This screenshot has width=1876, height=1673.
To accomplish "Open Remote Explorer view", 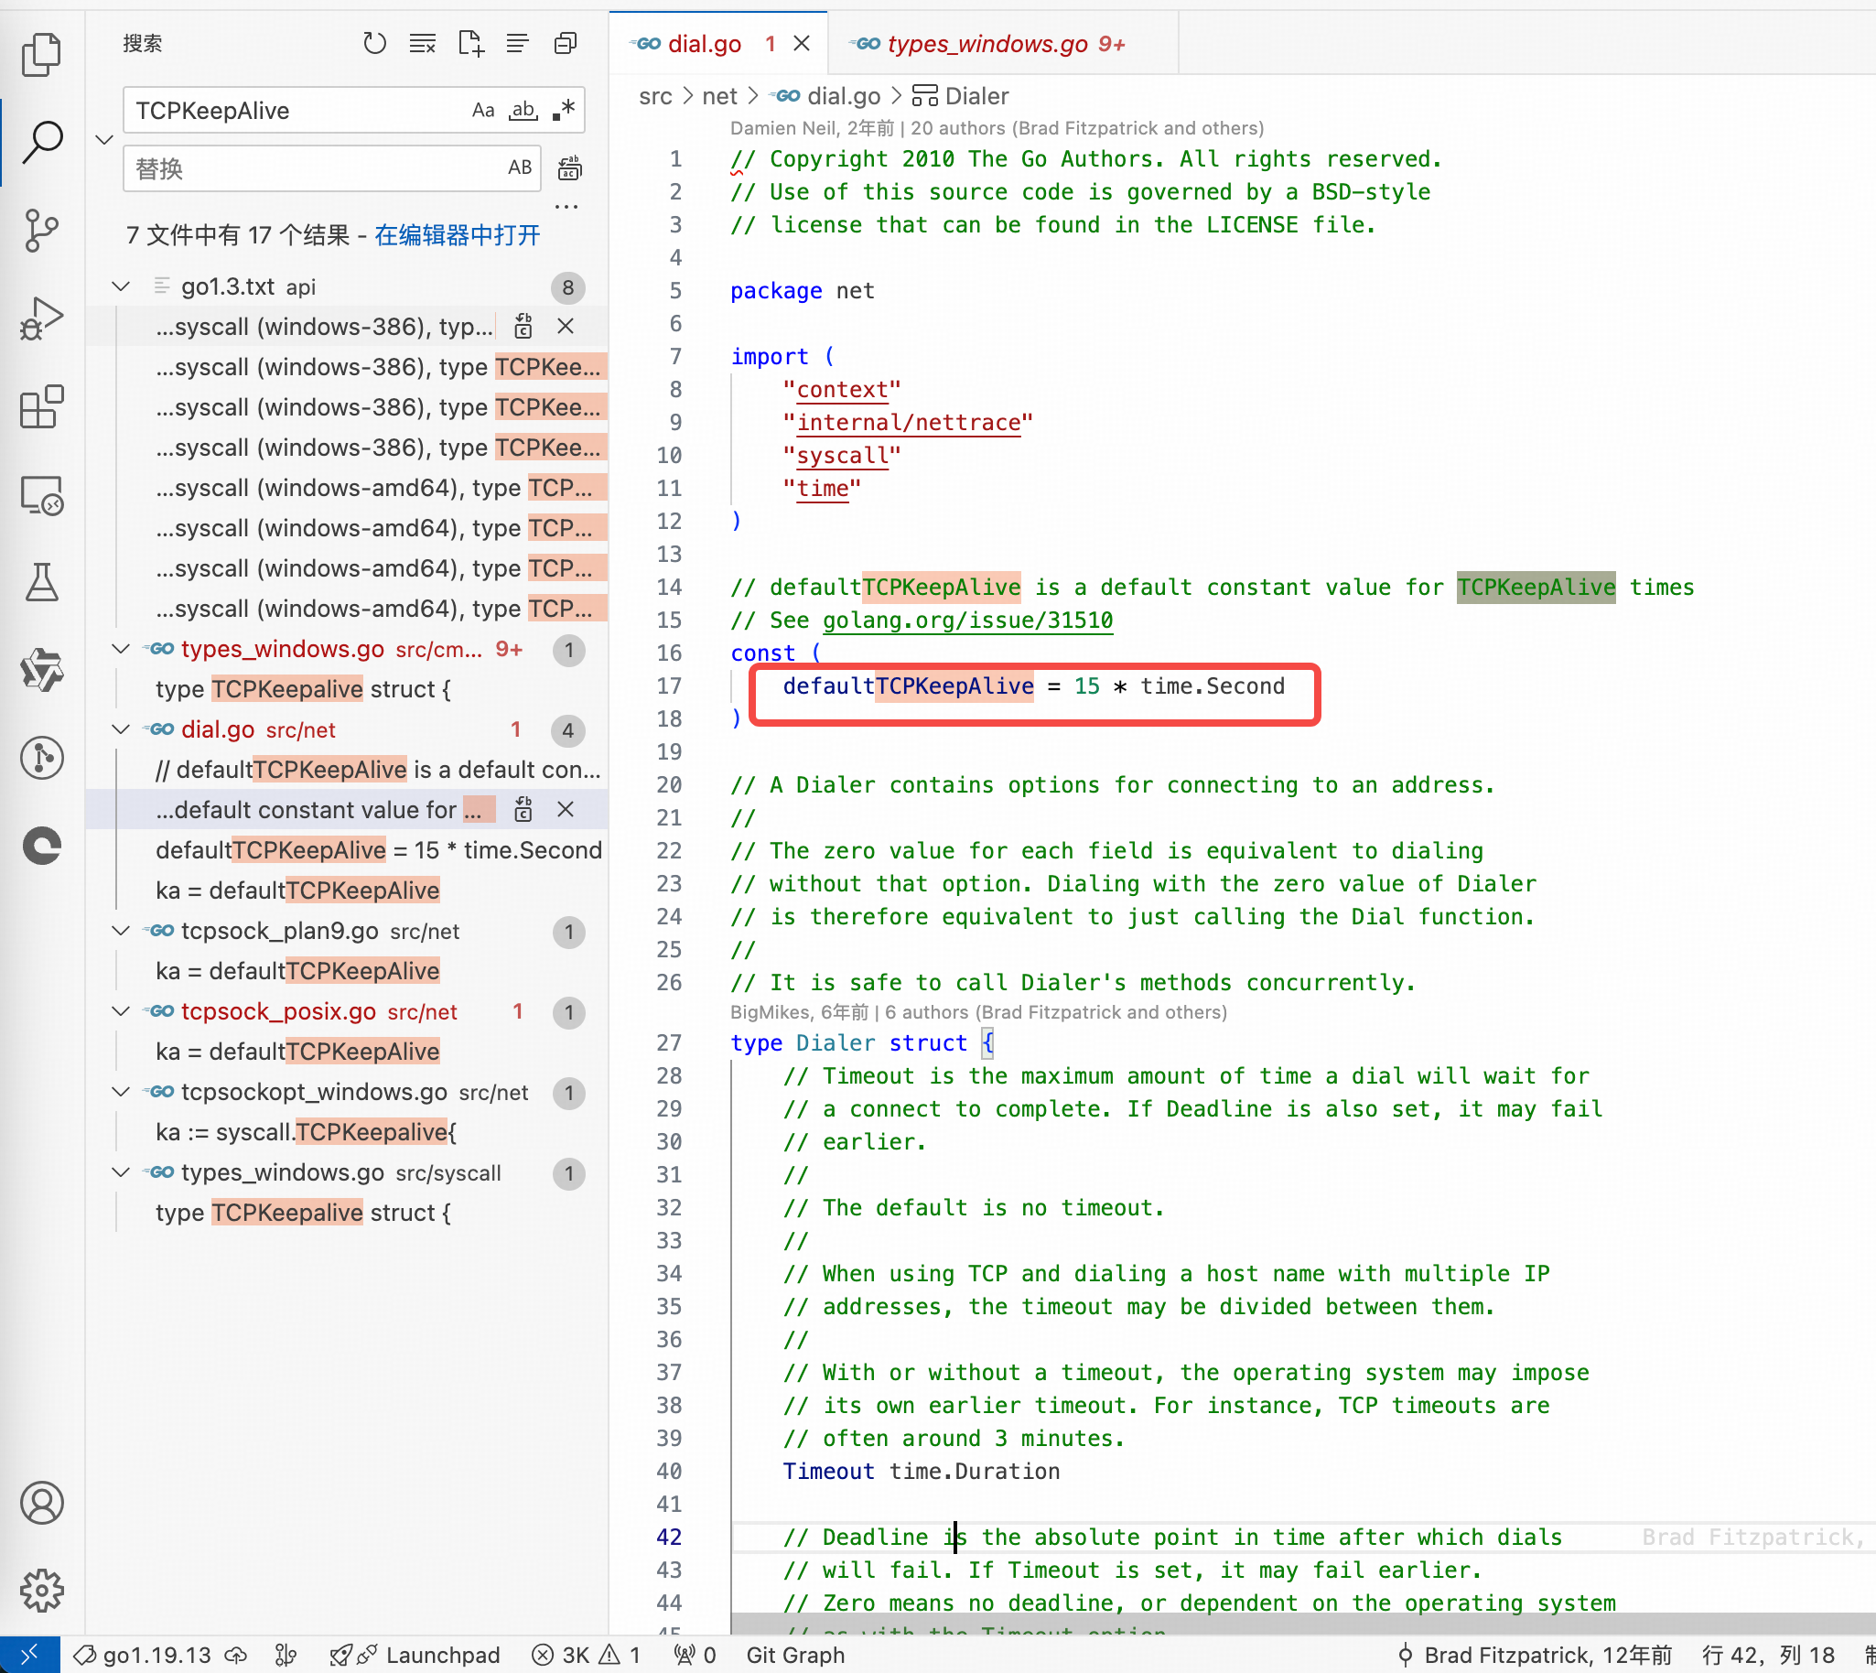I will [x=41, y=494].
